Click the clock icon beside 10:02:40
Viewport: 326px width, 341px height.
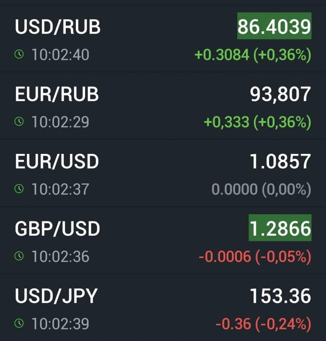tap(18, 55)
